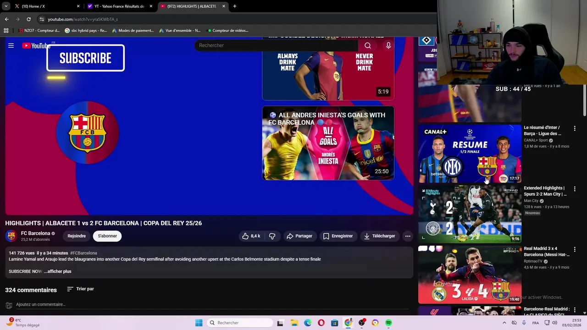Open Opera from the Windows taskbar
The image size is (587, 330).
321,323
